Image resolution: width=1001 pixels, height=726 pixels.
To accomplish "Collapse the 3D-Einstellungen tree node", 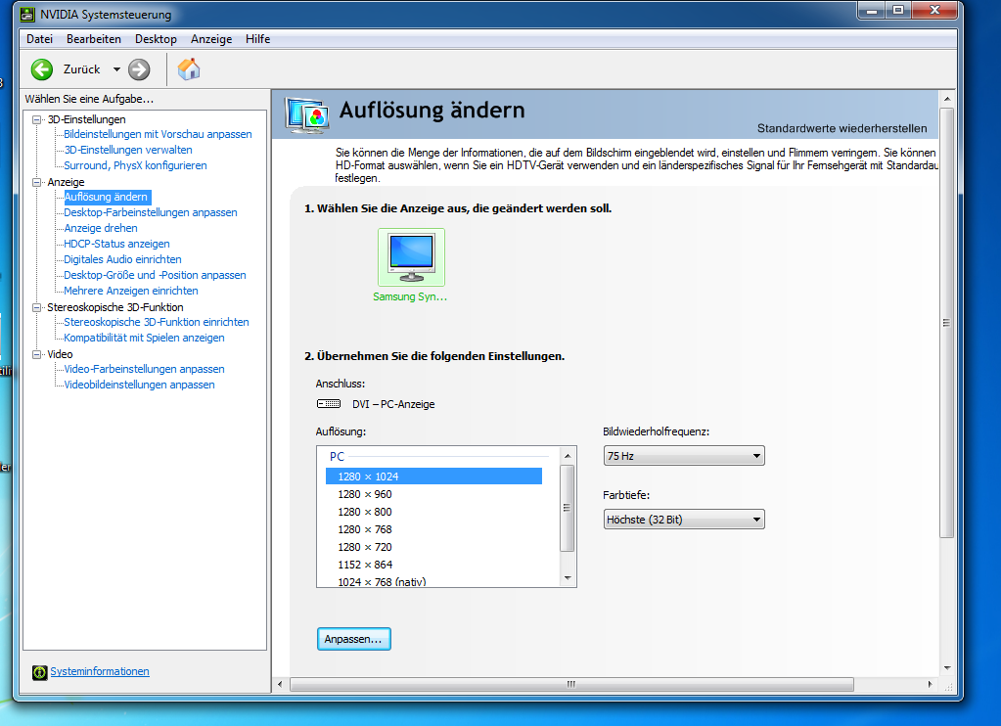I will pyautogui.click(x=36, y=119).
